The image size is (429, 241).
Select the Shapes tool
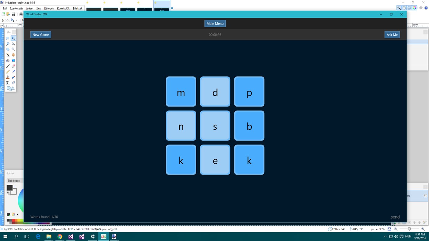tap(10, 88)
